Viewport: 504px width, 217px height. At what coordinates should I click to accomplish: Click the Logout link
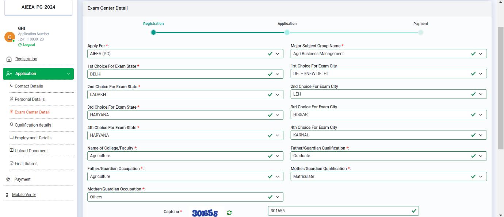click(27, 44)
